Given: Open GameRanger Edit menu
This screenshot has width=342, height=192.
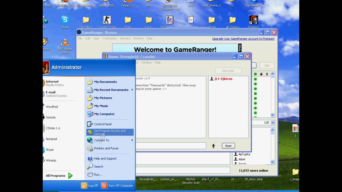Looking at the screenshot, I should [x=88, y=38].
